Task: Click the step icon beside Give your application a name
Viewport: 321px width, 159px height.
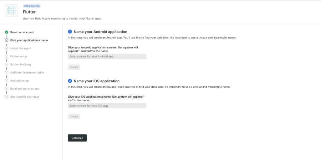Action: pyautogui.click(x=6, y=40)
